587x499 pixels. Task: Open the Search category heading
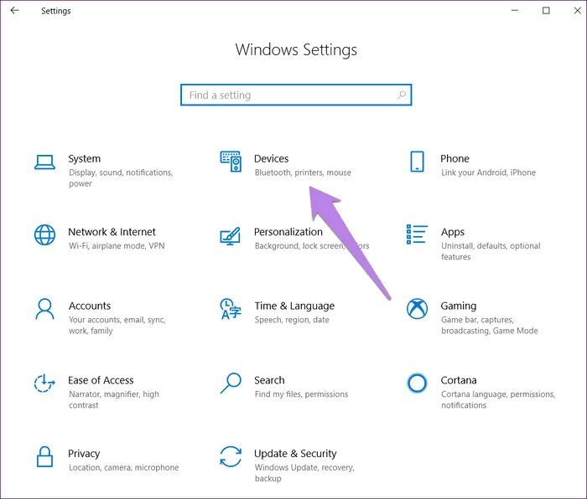point(269,380)
